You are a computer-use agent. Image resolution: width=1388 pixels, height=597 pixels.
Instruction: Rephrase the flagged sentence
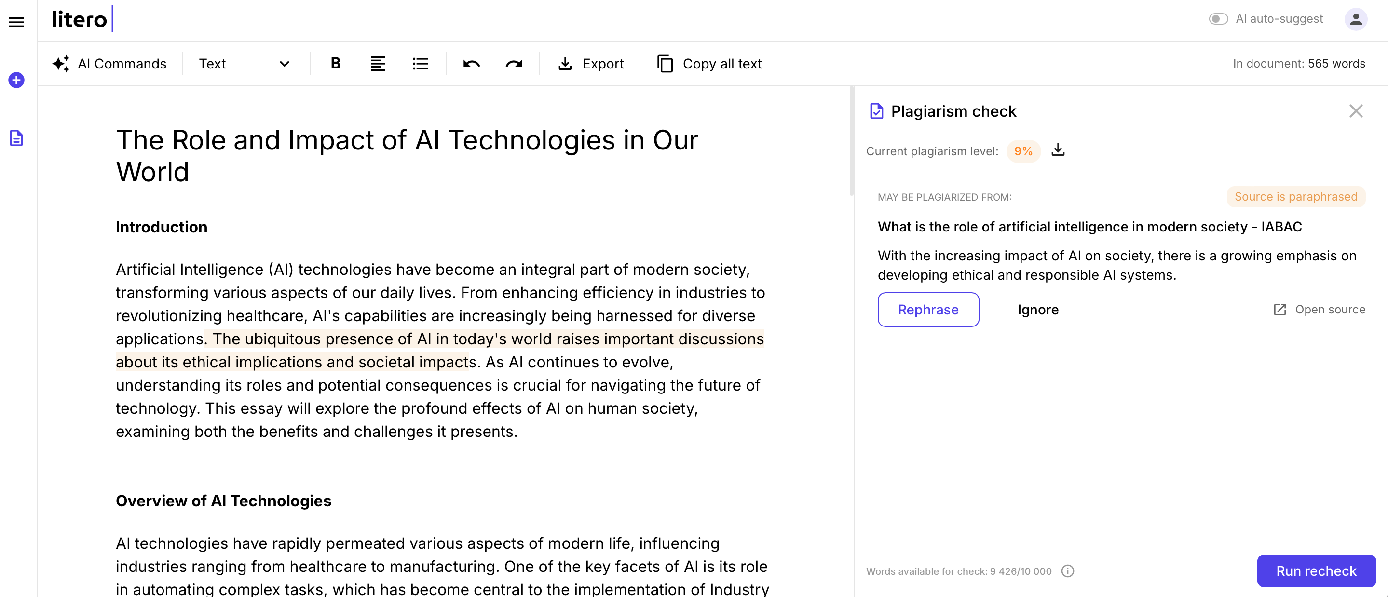point(927,309)
